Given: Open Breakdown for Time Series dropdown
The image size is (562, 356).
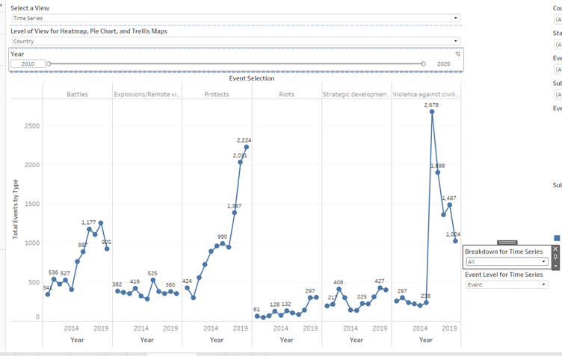Looking at the screenshot, I should (x=544, y=262).
